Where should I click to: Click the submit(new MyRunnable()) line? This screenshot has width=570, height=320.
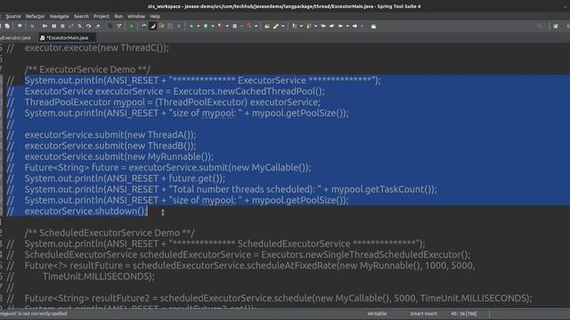point(118,156)
